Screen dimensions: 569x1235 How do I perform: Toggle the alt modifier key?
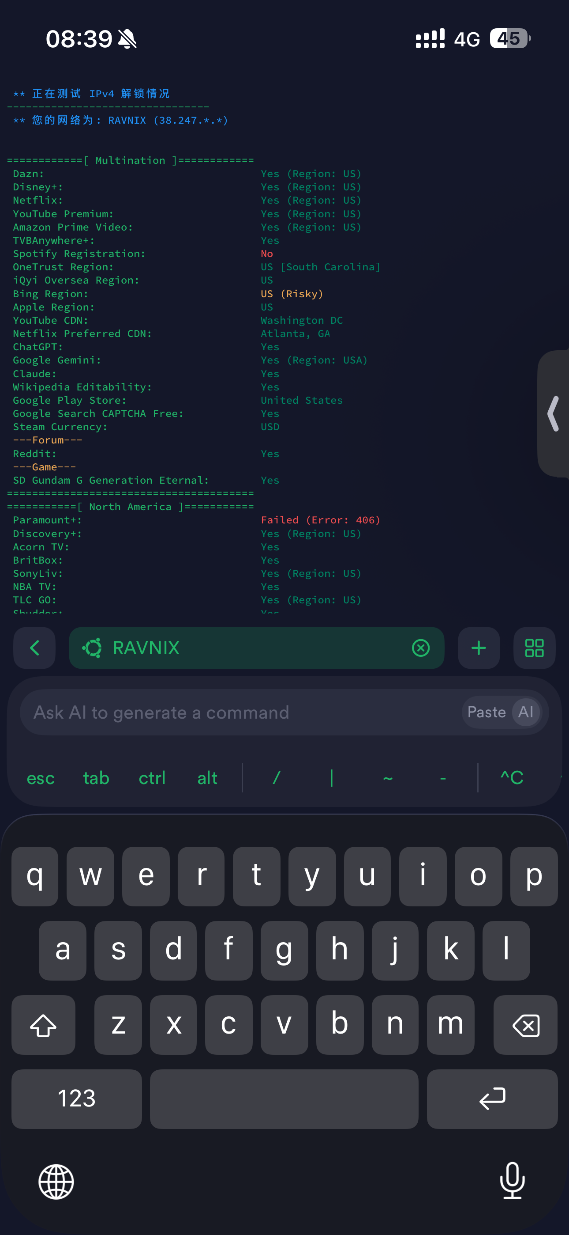pos(207,778)
